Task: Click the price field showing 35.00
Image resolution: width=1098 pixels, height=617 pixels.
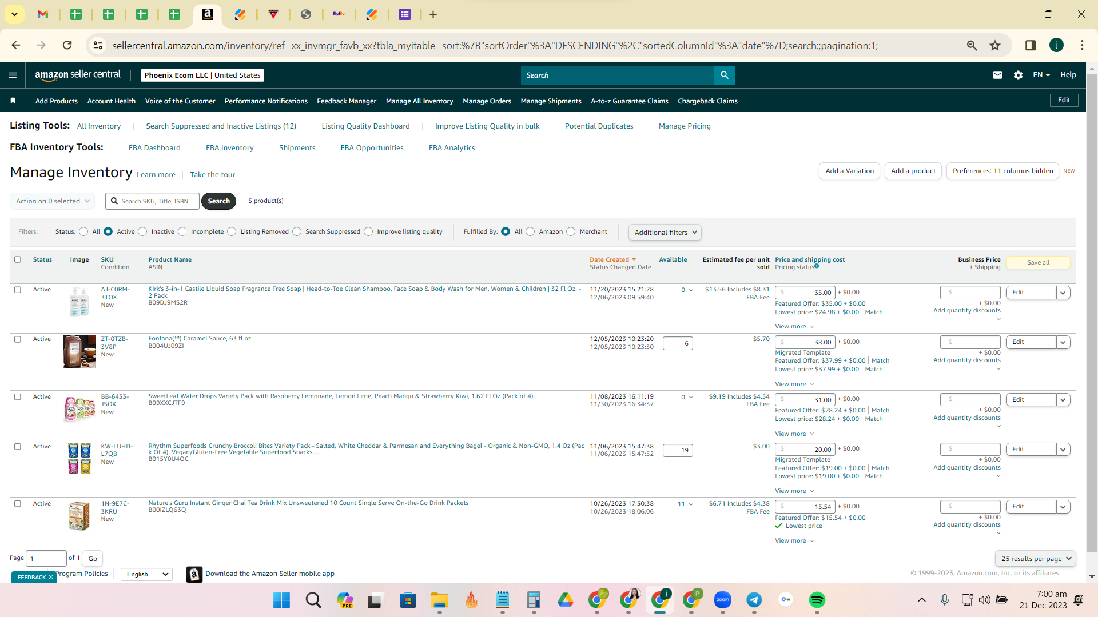Action: tap(805, 293)
